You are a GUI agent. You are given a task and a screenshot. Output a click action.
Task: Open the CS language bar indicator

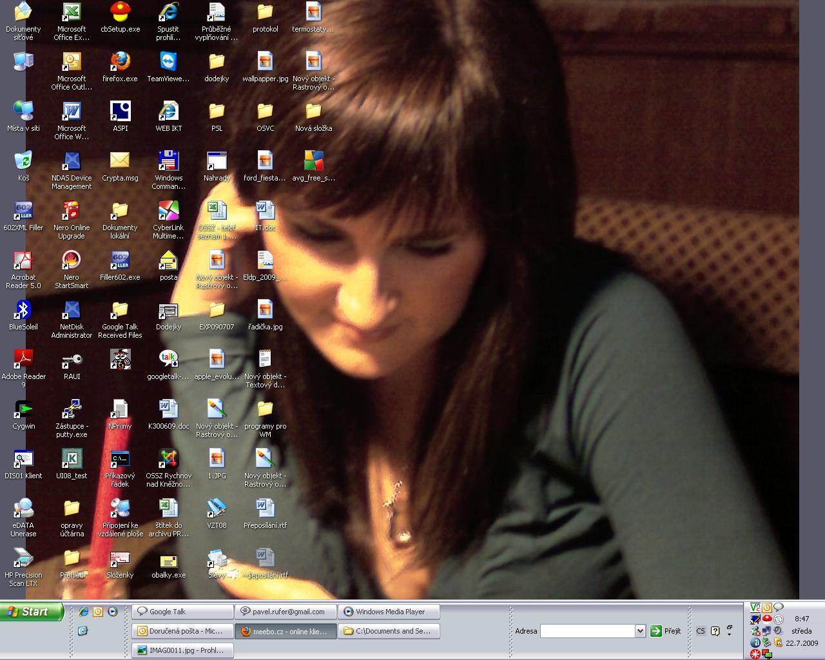pos(701,631)
